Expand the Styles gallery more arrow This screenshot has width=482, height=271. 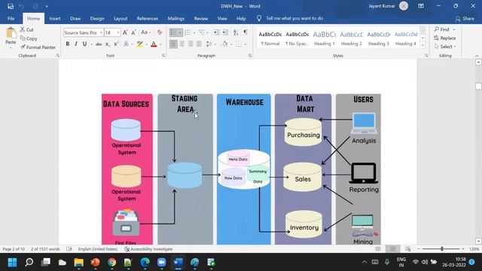[x=423, y=45]
